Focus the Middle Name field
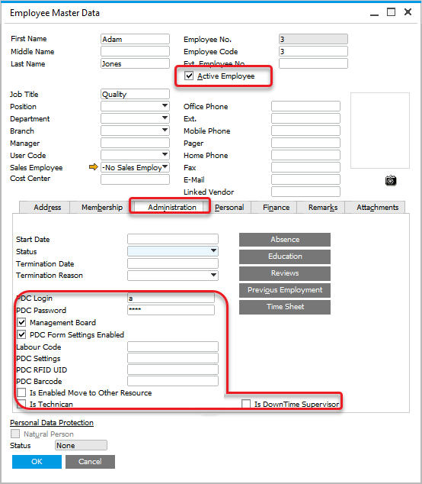This screenshot has width=422, height=484. pos(135,51)
